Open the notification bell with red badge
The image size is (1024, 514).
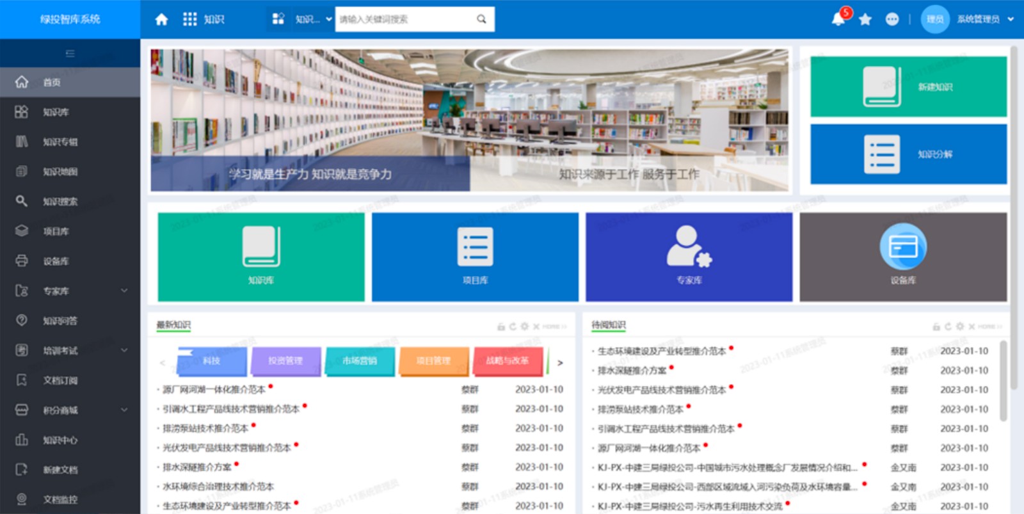pos(838,19)
